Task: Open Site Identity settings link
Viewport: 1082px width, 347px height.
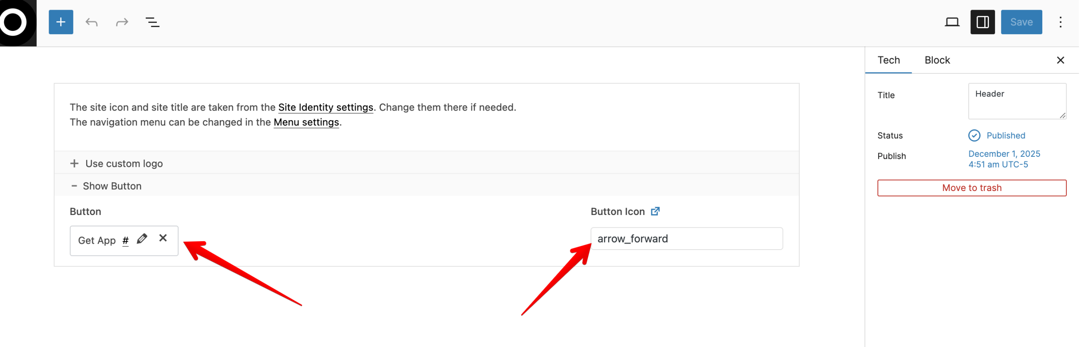Action: (x=325, y=108)
